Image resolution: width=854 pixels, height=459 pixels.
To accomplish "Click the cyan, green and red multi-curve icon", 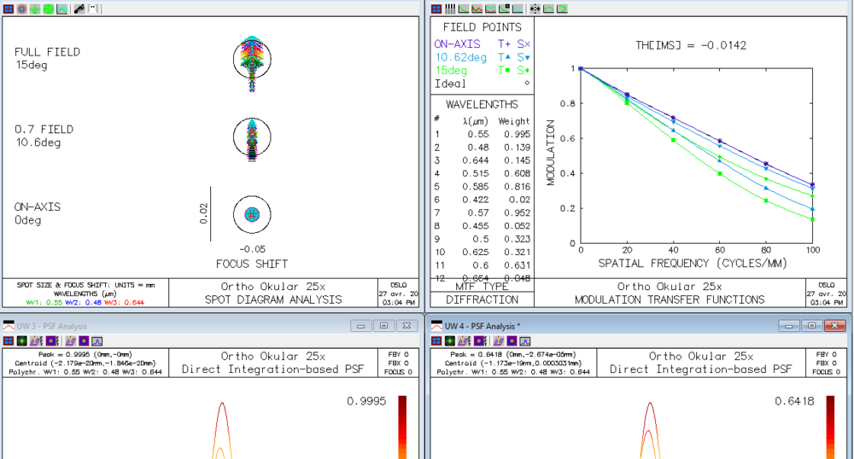I will 491,9.
